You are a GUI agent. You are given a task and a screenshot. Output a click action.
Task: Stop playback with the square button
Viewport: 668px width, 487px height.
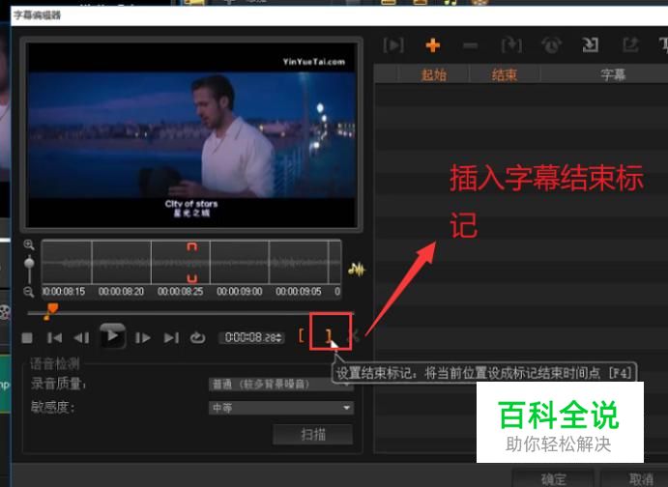point(27,338)
